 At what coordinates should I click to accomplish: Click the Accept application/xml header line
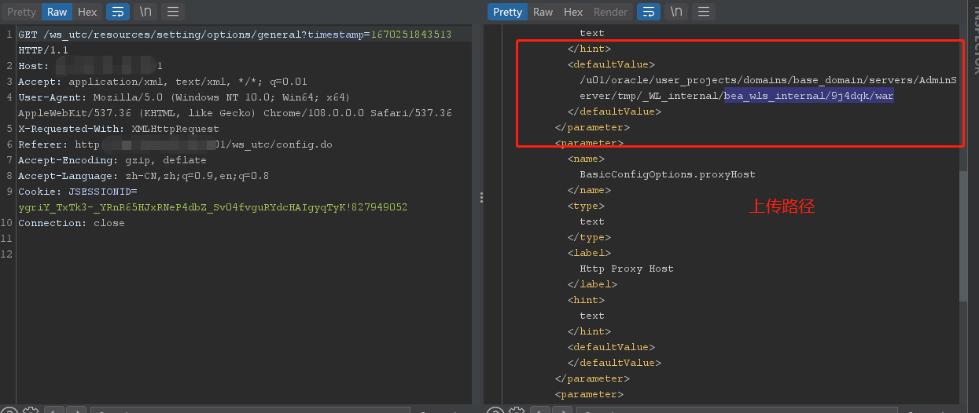[x=163, y=82]
